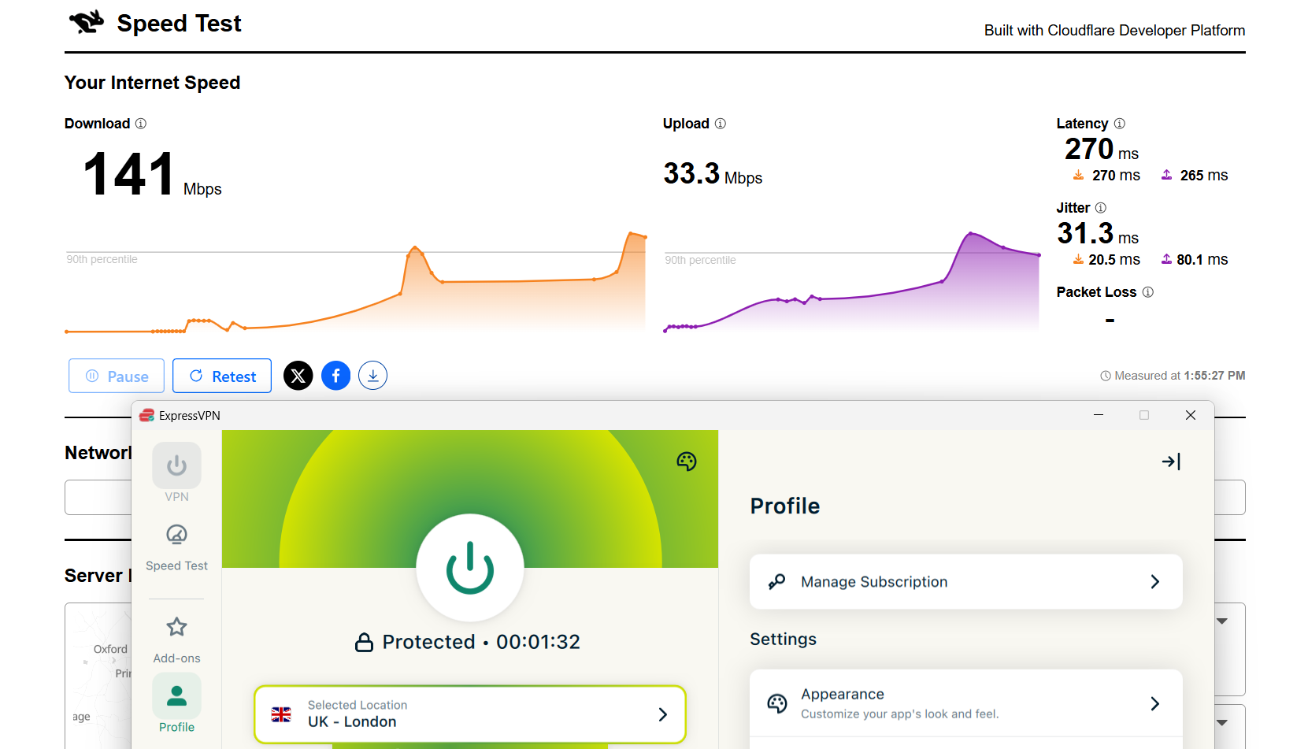Image resolution: width=1308 pixels, height=749 pixels.
Task: Share results on X
Action: point(298,376)
